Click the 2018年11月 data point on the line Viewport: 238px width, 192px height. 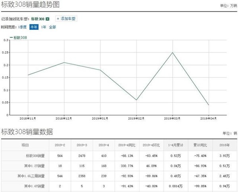[x=28, y=75]
